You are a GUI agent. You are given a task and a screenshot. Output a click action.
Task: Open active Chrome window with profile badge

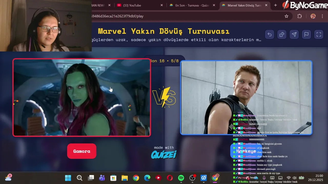click(x=215, y=178)
